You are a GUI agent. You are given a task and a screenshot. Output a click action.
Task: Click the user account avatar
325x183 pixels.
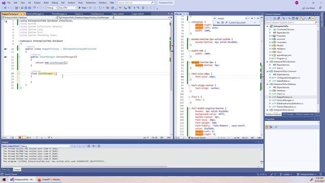pyautogui.click(x=297, y=3)
